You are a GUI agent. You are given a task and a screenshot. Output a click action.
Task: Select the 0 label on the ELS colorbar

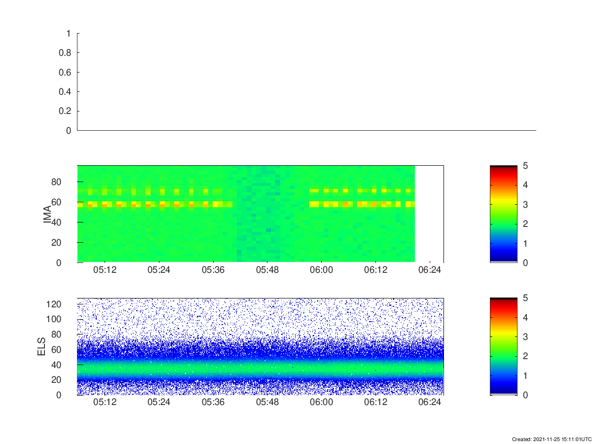pos(525,395)
